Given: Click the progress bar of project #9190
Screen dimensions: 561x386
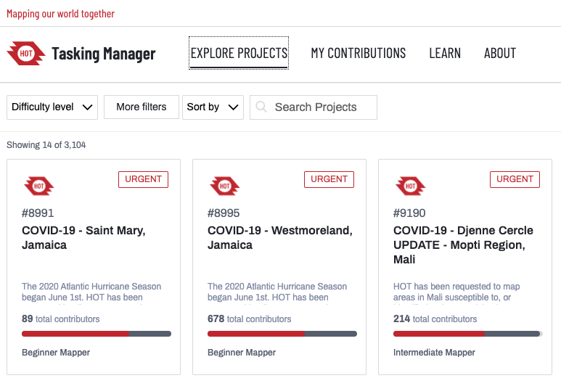Looking at the screenshot, I should (x=468, y=334).
